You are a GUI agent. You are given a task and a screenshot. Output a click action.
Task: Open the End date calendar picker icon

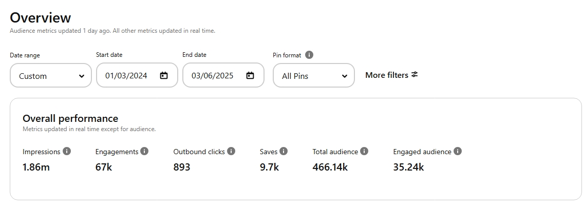[250, 76]
